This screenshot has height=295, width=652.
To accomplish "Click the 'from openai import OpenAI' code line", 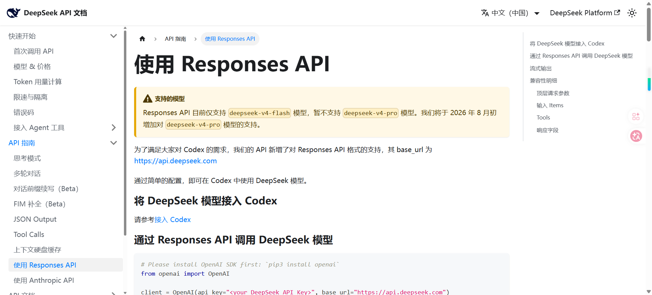I will click(185, 274).
